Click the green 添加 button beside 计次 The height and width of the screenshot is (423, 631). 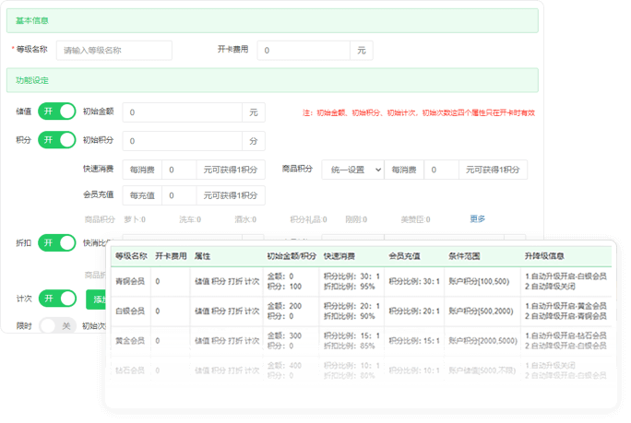click(x=97, y=300)
